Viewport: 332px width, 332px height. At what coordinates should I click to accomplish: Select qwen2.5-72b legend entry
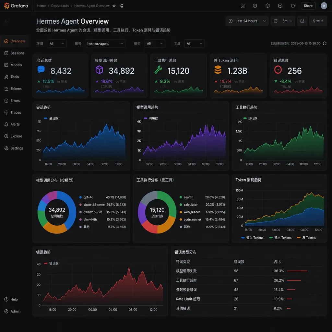[x=102, y=212]
